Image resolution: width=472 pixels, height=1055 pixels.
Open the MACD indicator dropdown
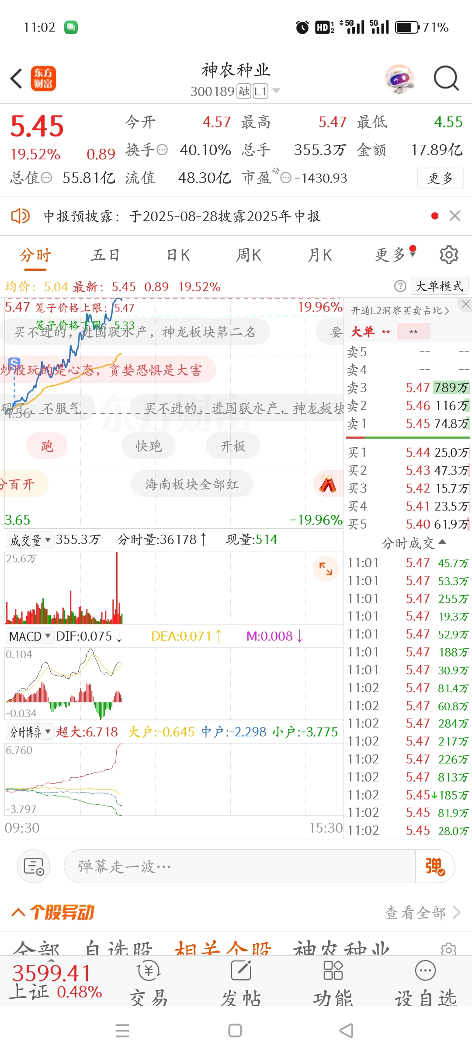tap(29, 636)
